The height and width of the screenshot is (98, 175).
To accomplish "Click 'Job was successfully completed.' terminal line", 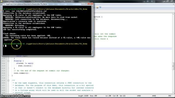I will (x=20, y=30).
